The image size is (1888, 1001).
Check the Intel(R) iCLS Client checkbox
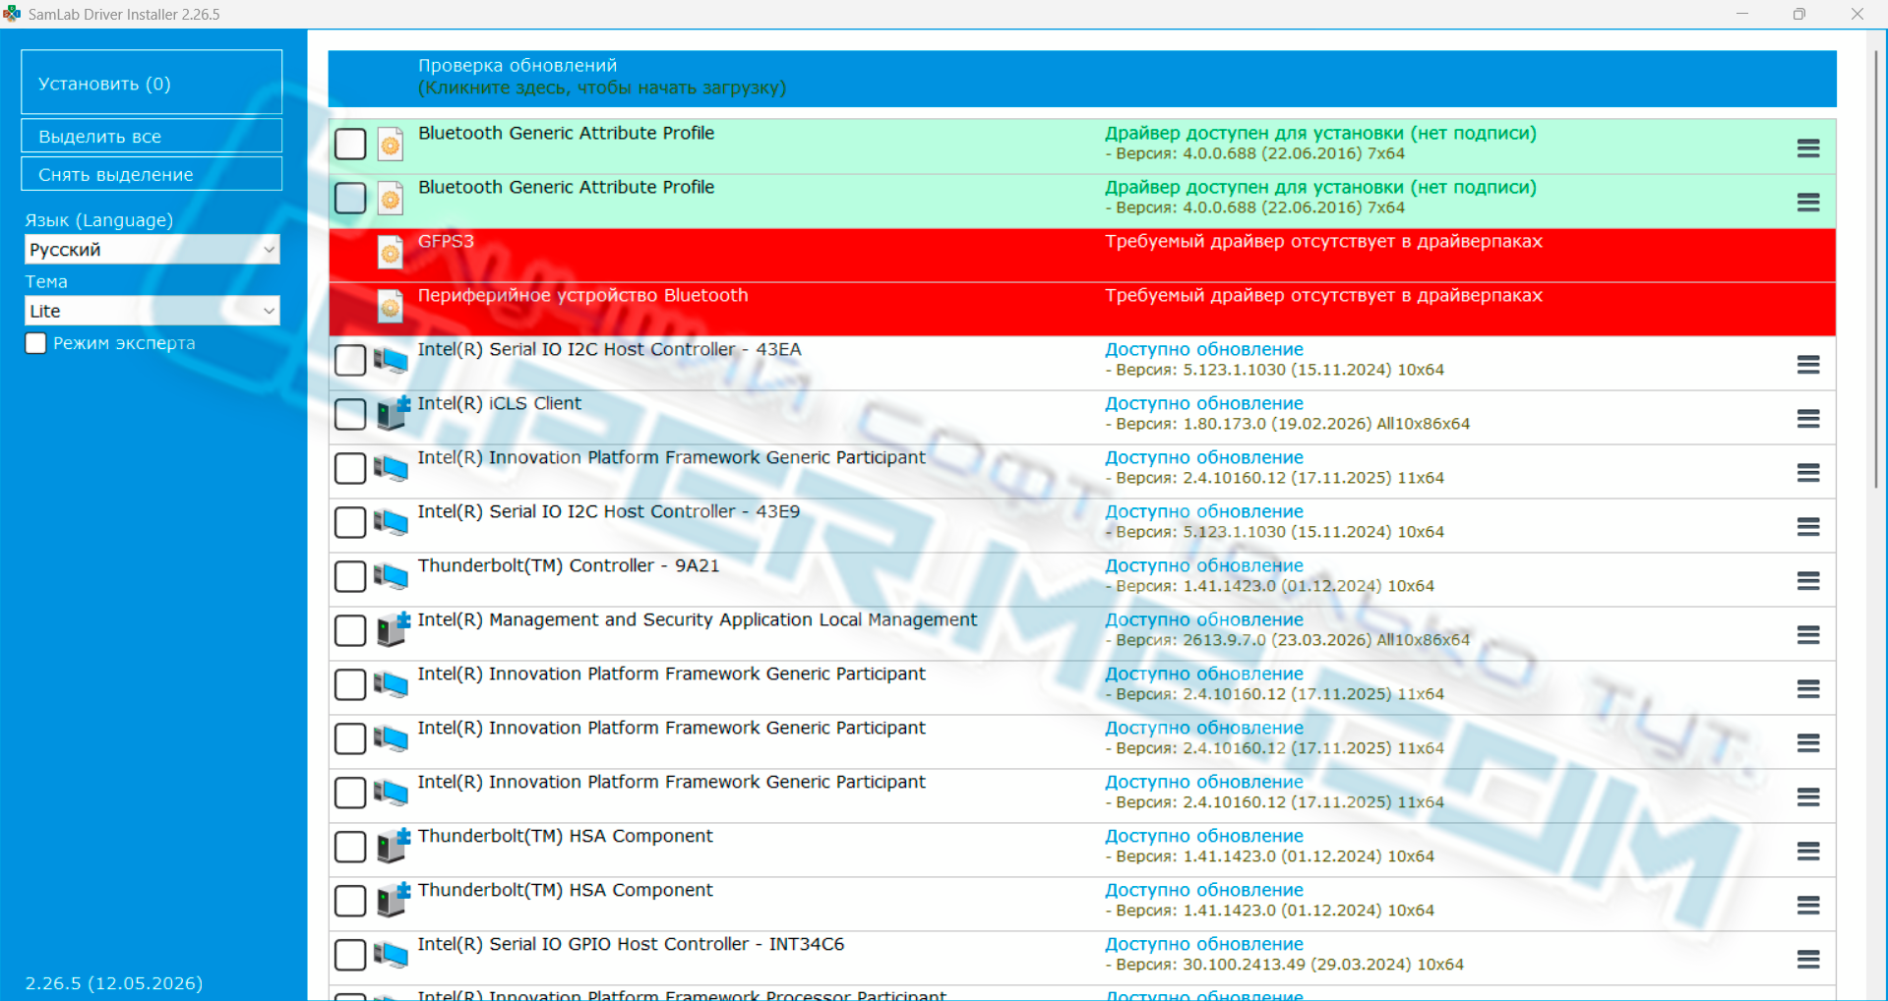(350, 415)
